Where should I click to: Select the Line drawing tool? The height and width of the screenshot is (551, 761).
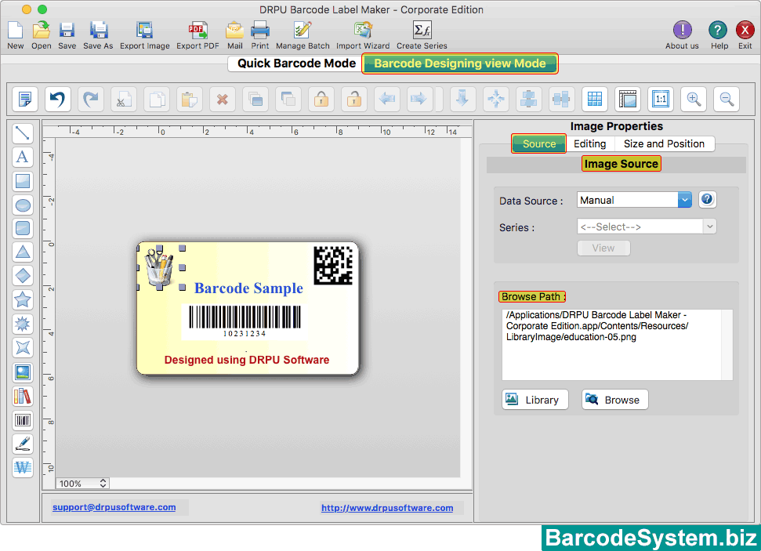pos(22,133)
